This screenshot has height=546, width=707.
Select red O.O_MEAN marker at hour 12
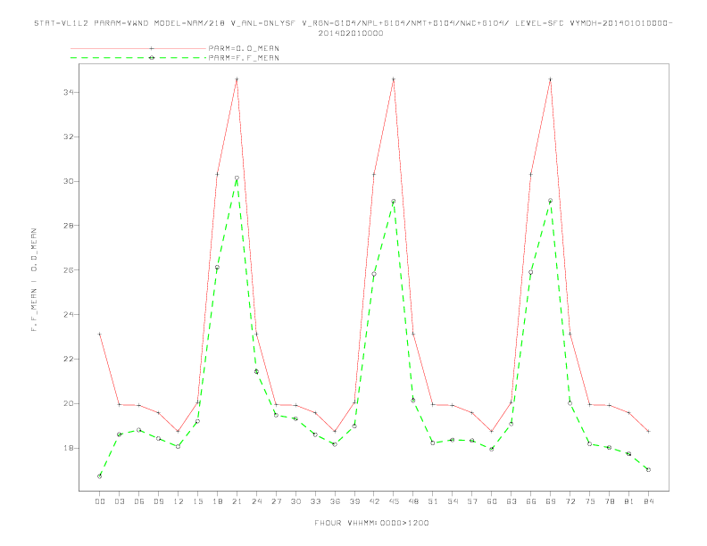tap(179, 432)
